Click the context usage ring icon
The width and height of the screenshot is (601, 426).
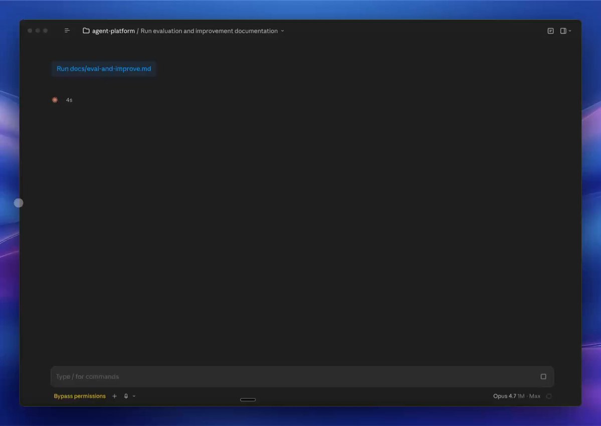pos(549,396)
